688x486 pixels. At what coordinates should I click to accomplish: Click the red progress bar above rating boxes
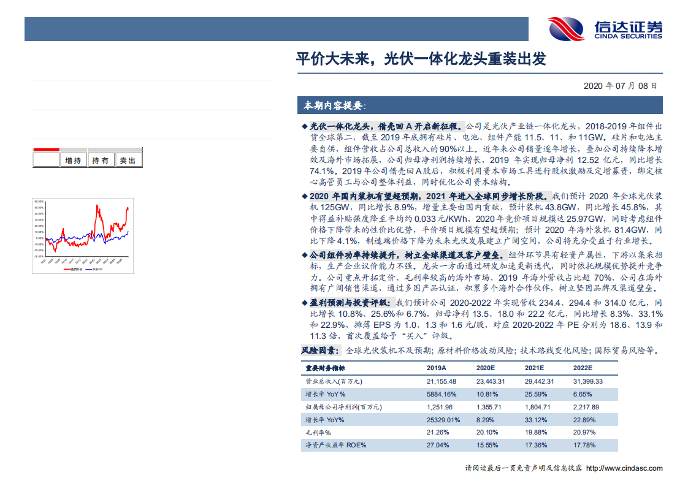pyautogui.click(x=46, y=149)
